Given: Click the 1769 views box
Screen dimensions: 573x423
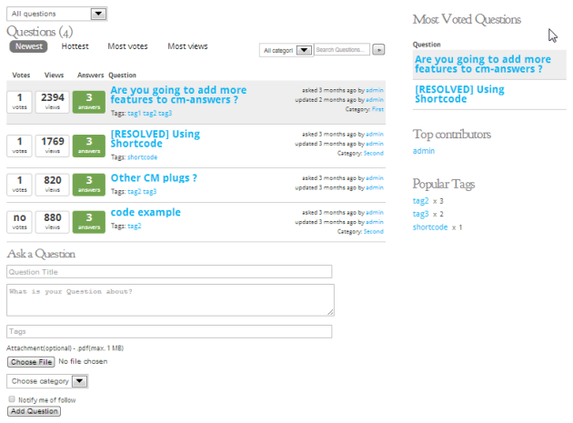Looking at the screenshot, I should [52, 146].
